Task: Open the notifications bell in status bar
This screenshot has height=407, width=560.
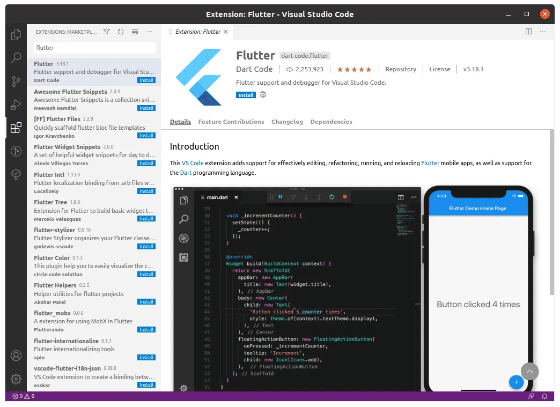Action: [x=544, y=396]
